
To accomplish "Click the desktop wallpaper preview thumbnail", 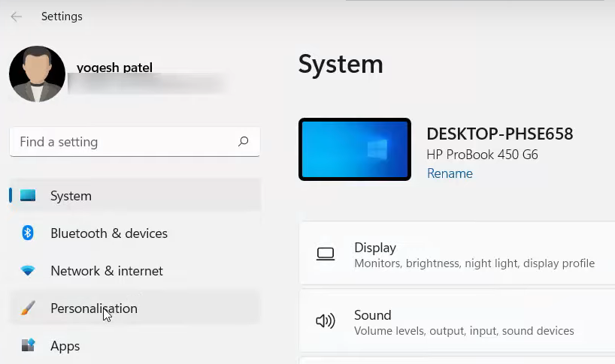I will [355, 149].
